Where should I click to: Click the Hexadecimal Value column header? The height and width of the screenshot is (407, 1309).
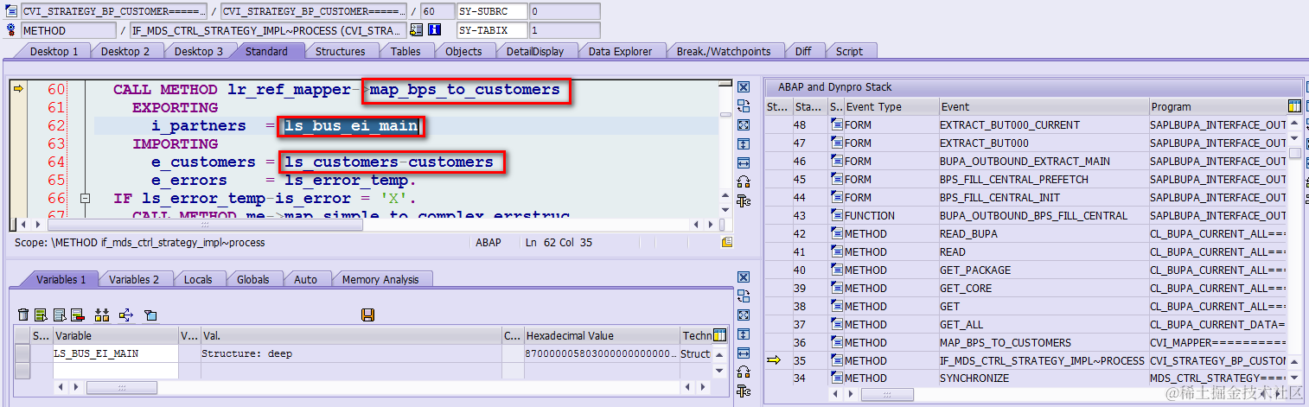click(601, 335)
